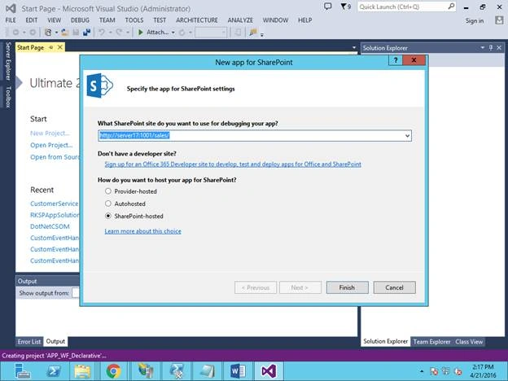Click Sign in at top right
The height and width of the screenshot is (381, 508).
pyautogui.click(x=475, y=20)
